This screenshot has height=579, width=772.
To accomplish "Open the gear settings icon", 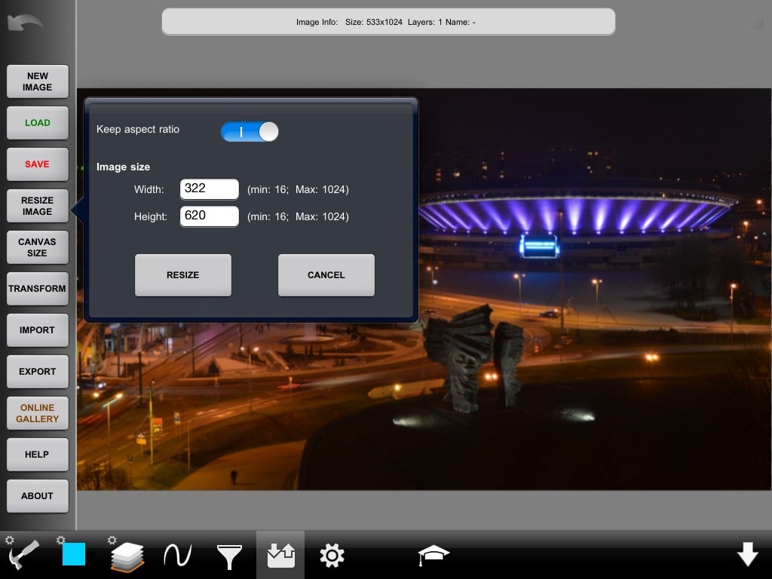I will point(332,556).
